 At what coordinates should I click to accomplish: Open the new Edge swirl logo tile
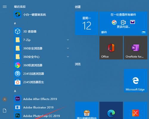click(x=111, y=110)
